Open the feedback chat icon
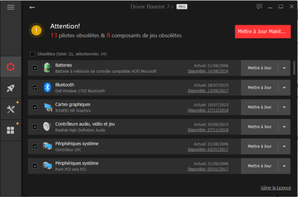 coord(259,7)
